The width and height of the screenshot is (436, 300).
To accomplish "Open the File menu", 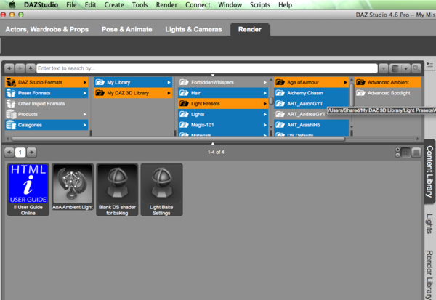I will point(71,5).
